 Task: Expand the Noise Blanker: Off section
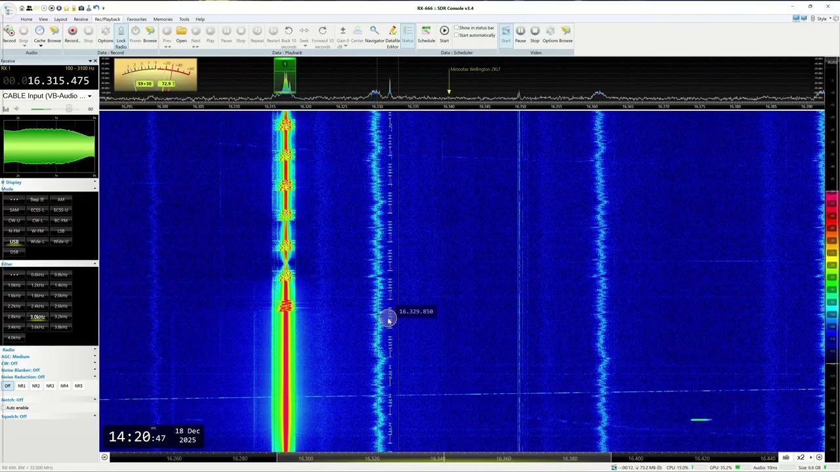tap(94, 370)
